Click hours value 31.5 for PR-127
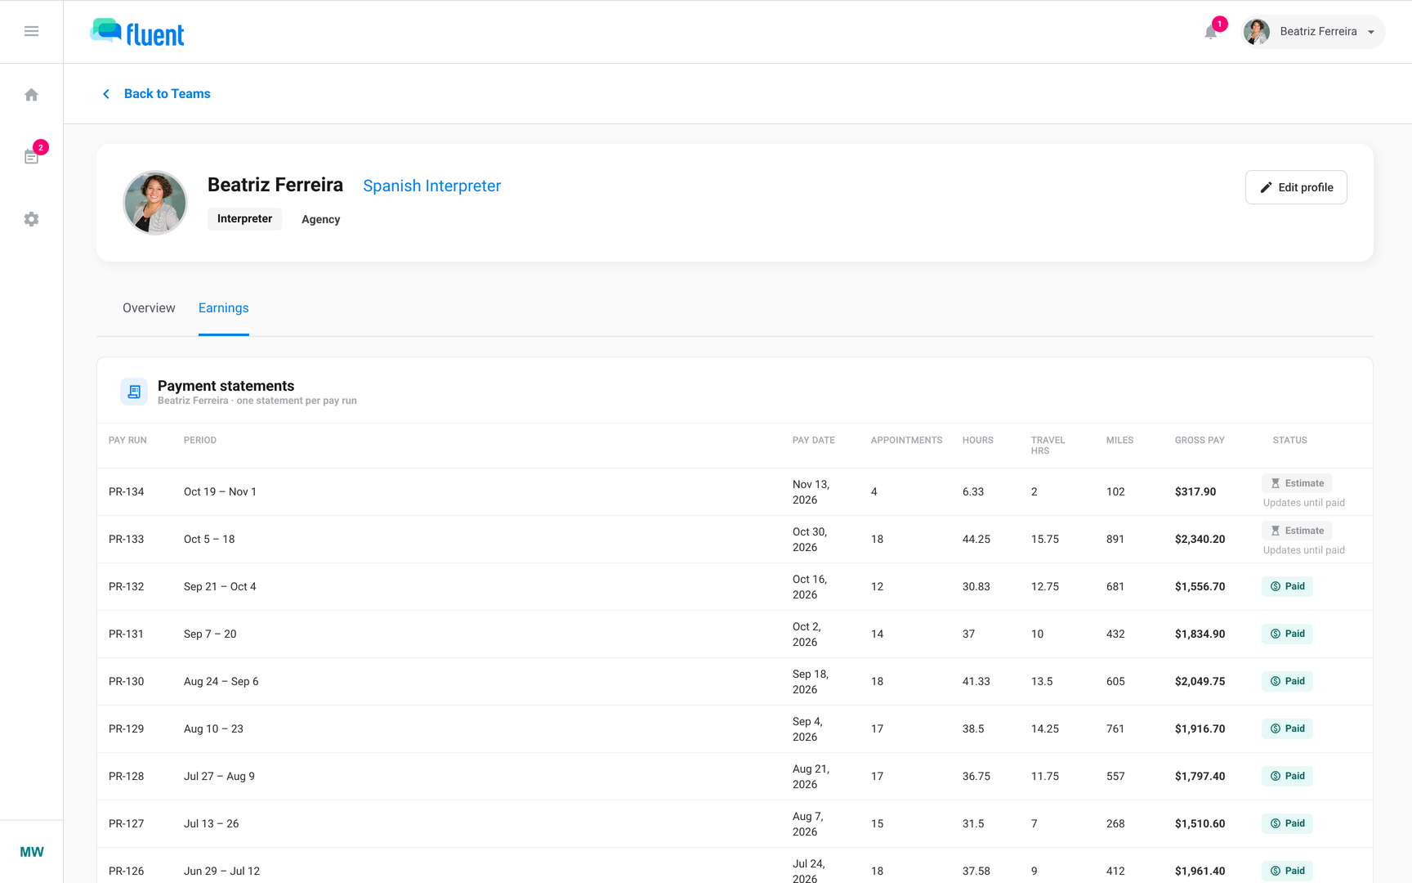Viewport: 1412px width, 883px height. pos(973,824)
